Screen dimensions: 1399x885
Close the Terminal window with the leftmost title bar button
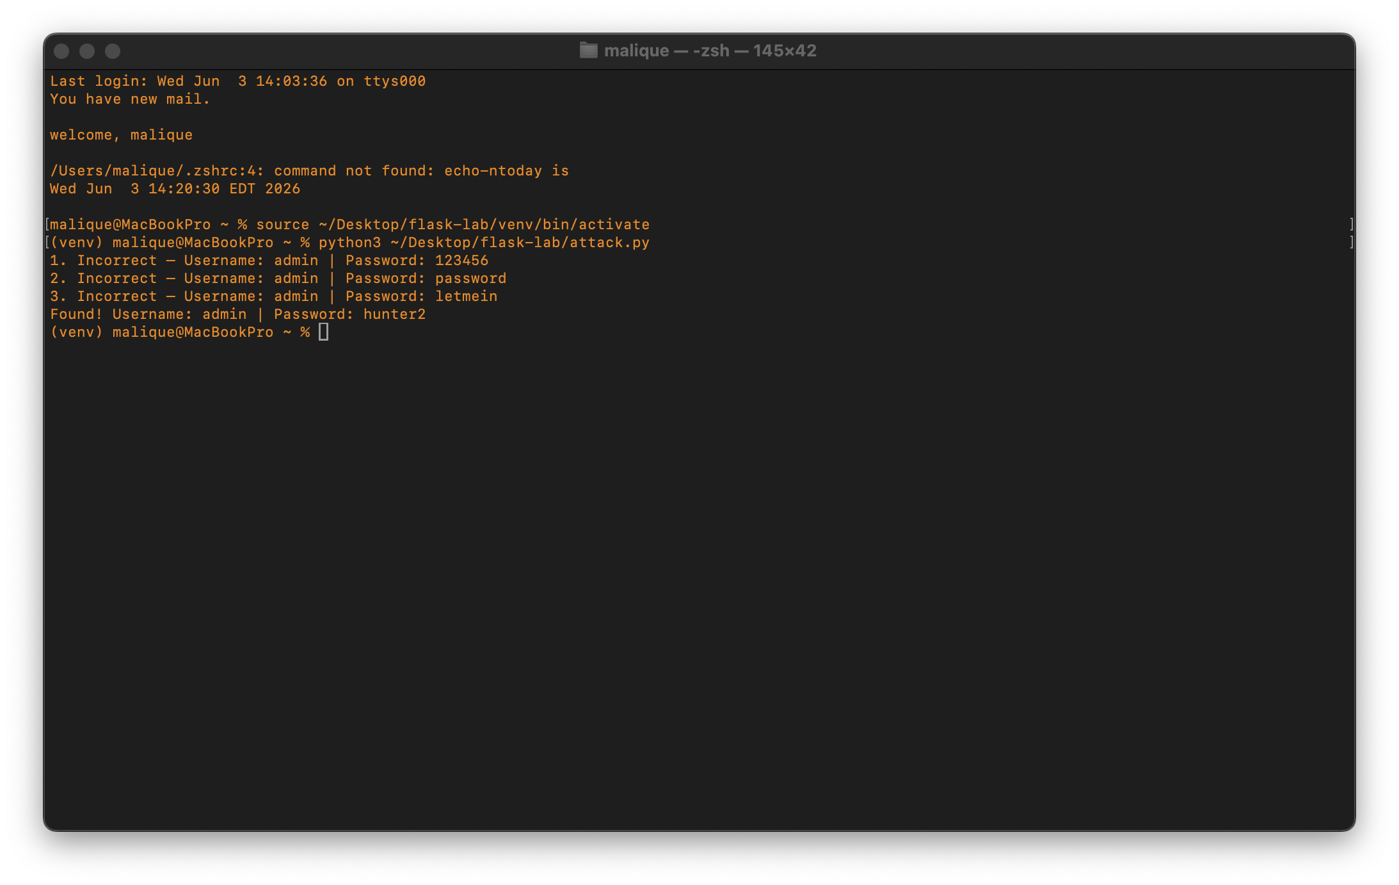61,51
